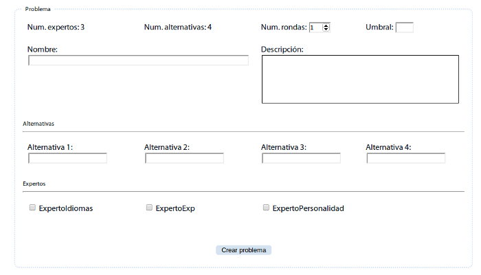Click the ExpertoExp label text

[x=175, y=208]
